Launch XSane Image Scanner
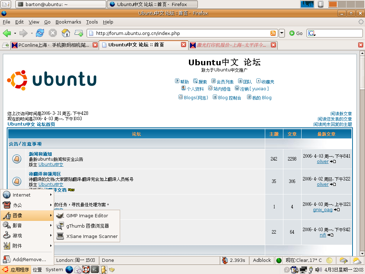This screenshot has width=365, height=274. tap(87, 236)
